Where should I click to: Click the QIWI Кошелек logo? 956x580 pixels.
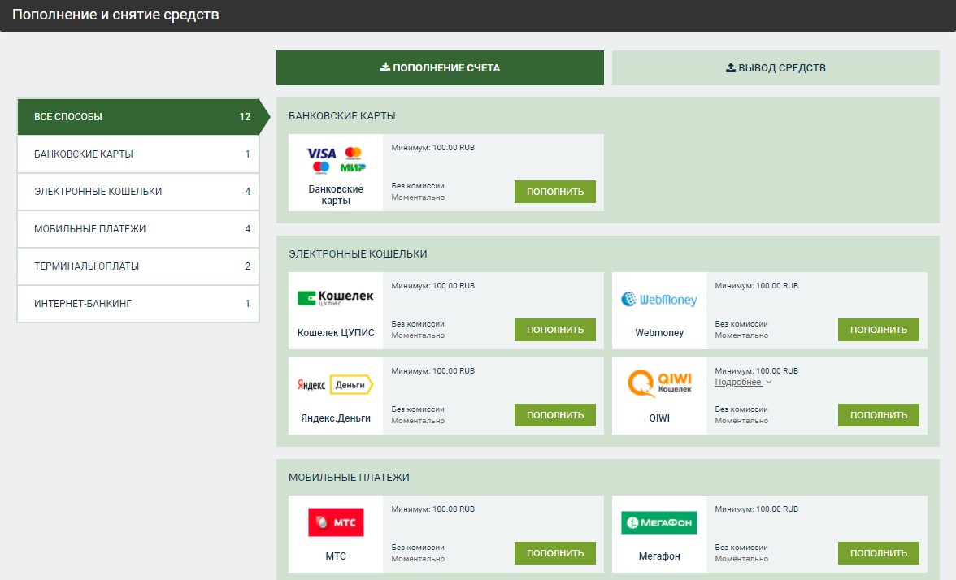[x=659, y=383]
